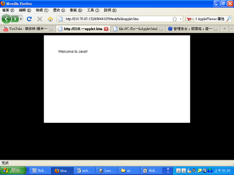Go to the home page icon

50,19
